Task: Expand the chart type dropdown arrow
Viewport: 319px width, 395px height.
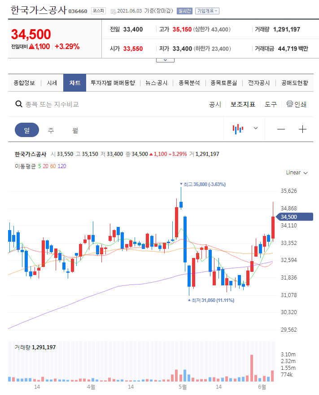Action: [x=256, y=128]
